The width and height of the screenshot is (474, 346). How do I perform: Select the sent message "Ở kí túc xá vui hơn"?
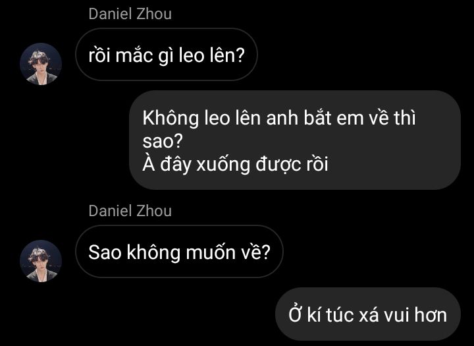pyautogui.click(x=368, y=314)
